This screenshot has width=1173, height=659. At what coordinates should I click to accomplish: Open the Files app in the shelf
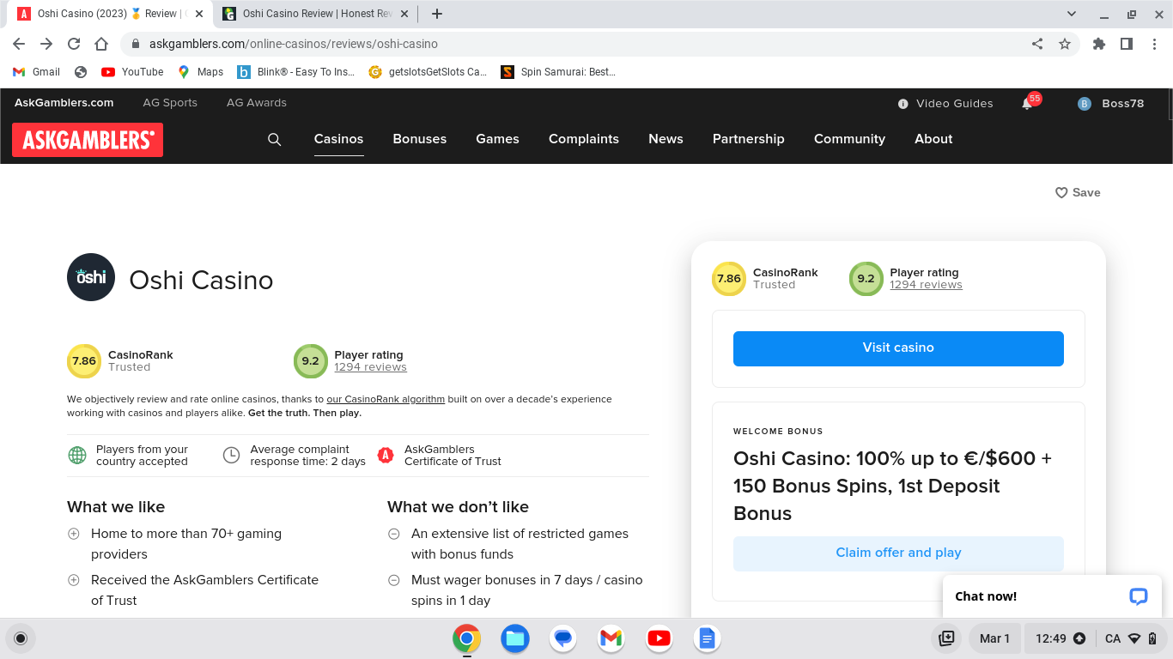click(x=515, y=638)
